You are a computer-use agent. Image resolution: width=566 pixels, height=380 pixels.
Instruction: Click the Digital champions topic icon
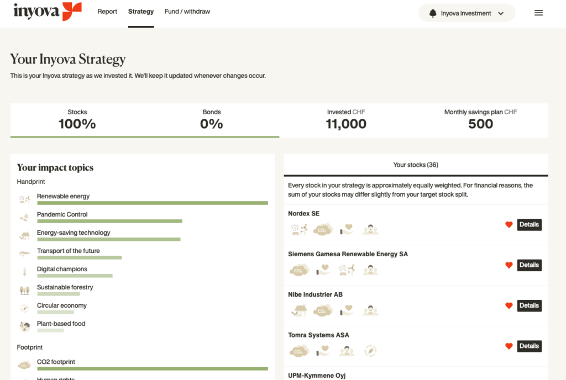pyautogui.click(x=24, y=272)
